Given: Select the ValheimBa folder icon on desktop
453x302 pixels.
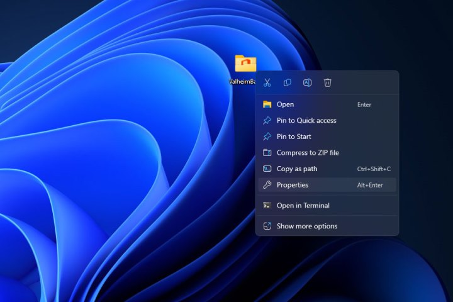Looking at the screenshot, I should tap(245, 64).
